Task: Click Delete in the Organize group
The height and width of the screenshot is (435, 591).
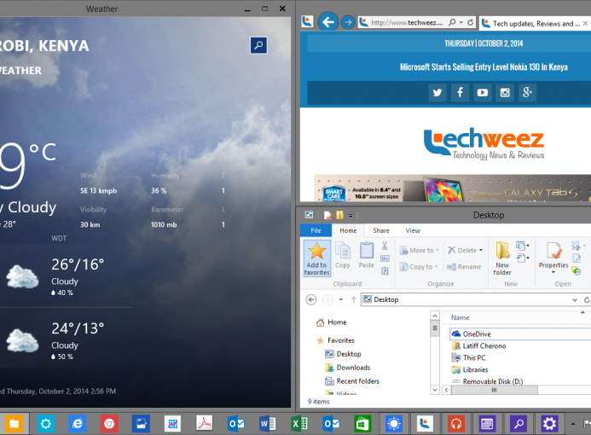Action: (462, 250)
